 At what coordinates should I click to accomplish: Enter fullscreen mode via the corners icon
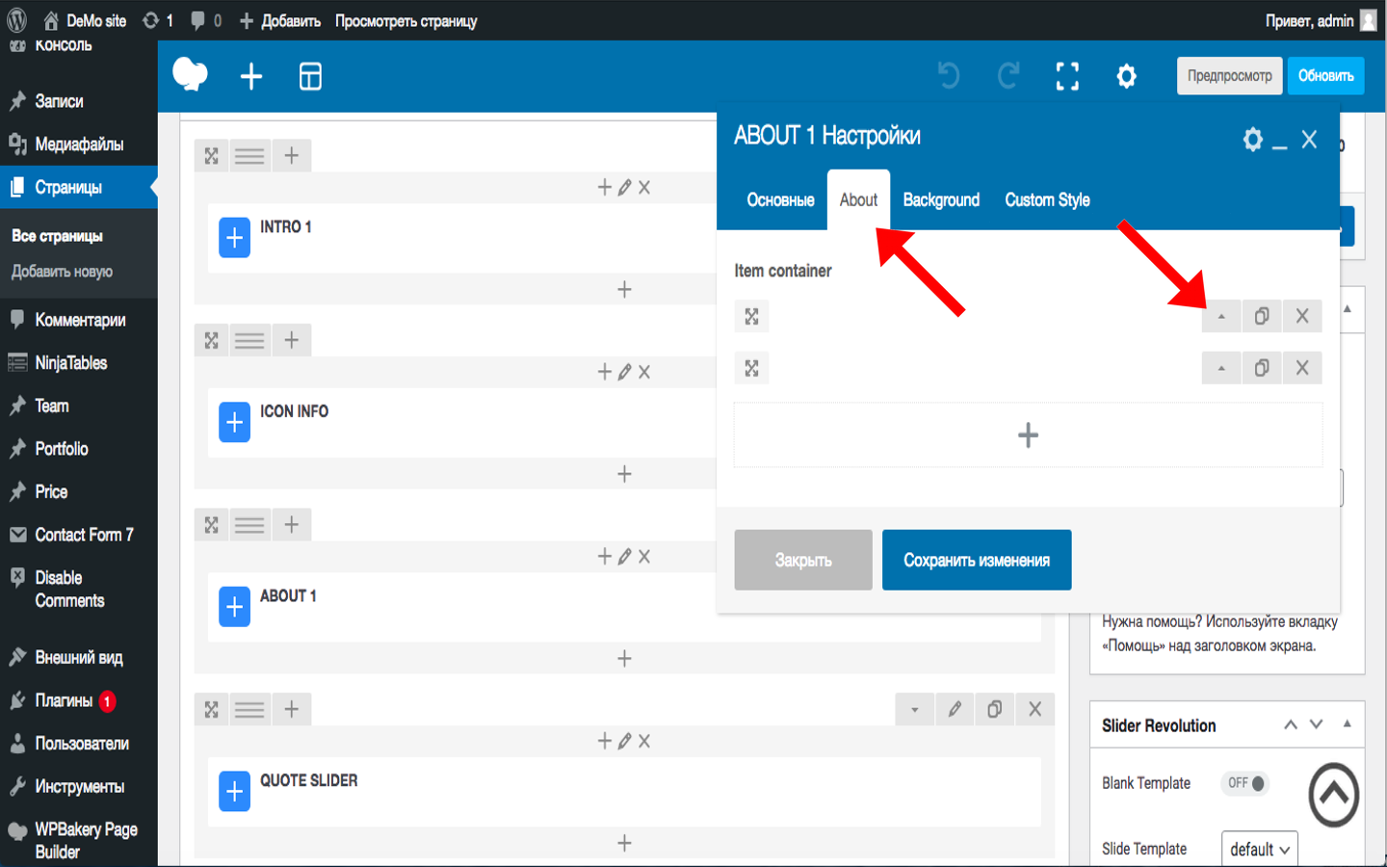click(1067, 76)
